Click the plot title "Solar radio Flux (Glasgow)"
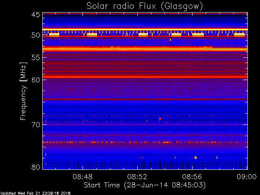Viewport: 260px width, 195px height. coord(145,6)
